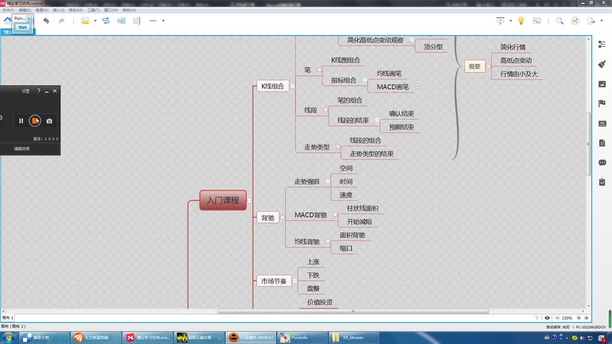Pause recording in KK recorder
Viewport: 612px width, 344px height.
click(x=21, y=121)
